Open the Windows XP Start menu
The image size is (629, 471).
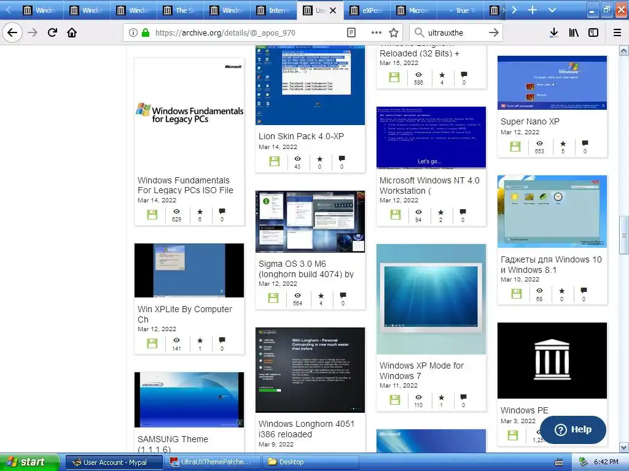29,462
